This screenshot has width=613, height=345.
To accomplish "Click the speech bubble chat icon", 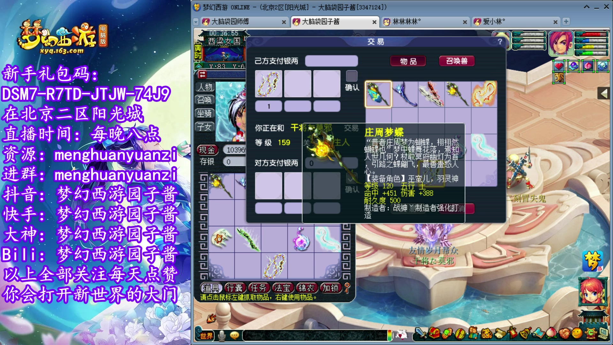I will [x=235, y=335].
